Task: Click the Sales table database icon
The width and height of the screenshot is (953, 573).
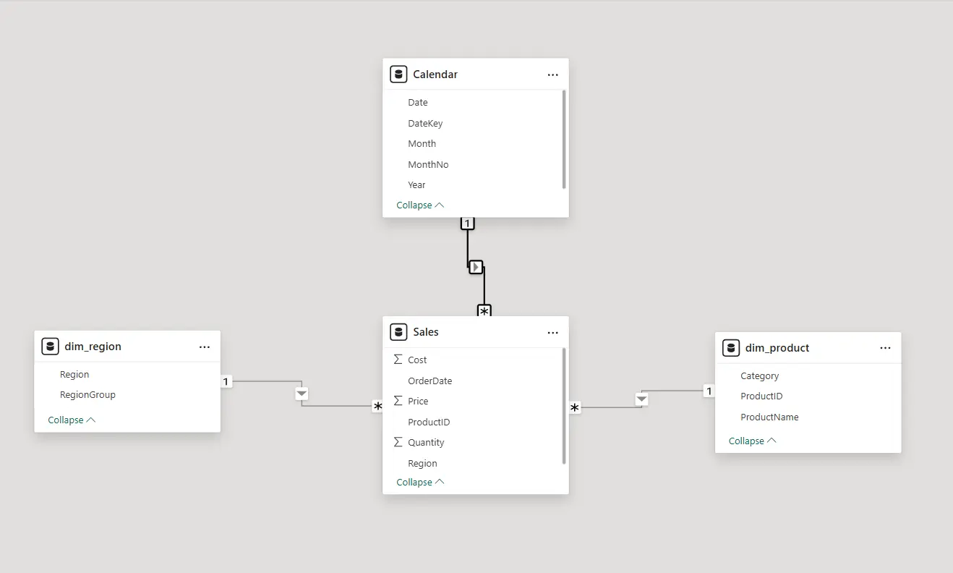Action: tap(398, 332)
